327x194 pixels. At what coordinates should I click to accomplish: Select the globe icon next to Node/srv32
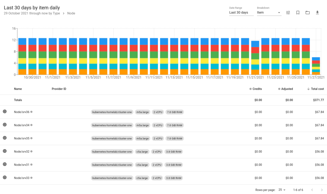click(5, 151)
